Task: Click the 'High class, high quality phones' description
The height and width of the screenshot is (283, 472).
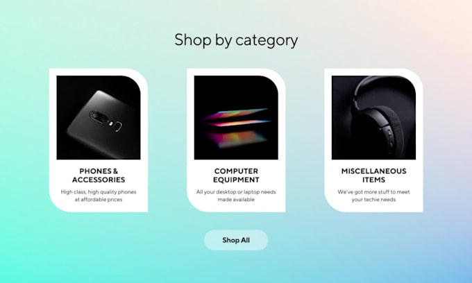Action: click(x=99, y=196)
